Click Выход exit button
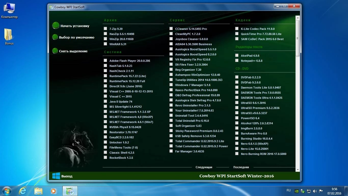This screenshot has height=196, width=348. pyautogui.click(x=67, y=176)
